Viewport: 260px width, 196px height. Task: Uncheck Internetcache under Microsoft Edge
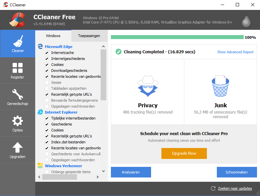pyautogui.click(x=47, y=53)
